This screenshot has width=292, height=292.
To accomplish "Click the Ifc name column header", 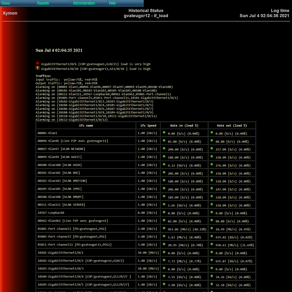I will click(86, 125).
